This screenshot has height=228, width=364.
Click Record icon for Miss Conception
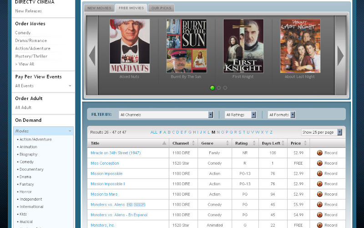pyautogui.click(x=320, y=163)
